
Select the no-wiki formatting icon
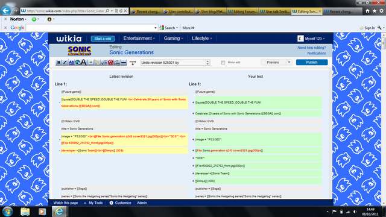110,63
